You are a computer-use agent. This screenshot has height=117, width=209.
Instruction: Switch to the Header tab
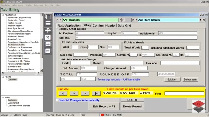pyautogui.click(x=110, y=25)
